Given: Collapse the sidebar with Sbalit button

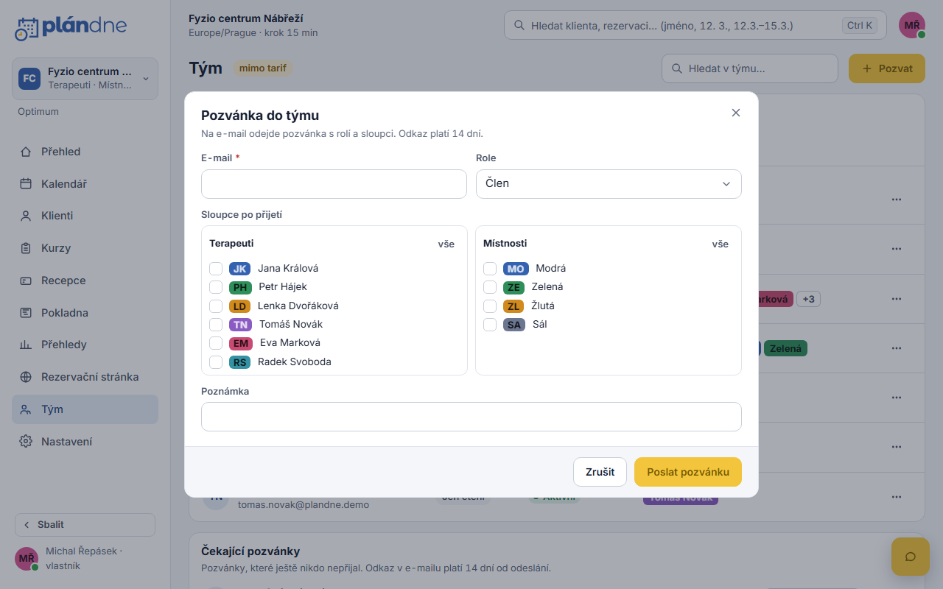Looking at the screenshot, I should click(x=85, y=525).
